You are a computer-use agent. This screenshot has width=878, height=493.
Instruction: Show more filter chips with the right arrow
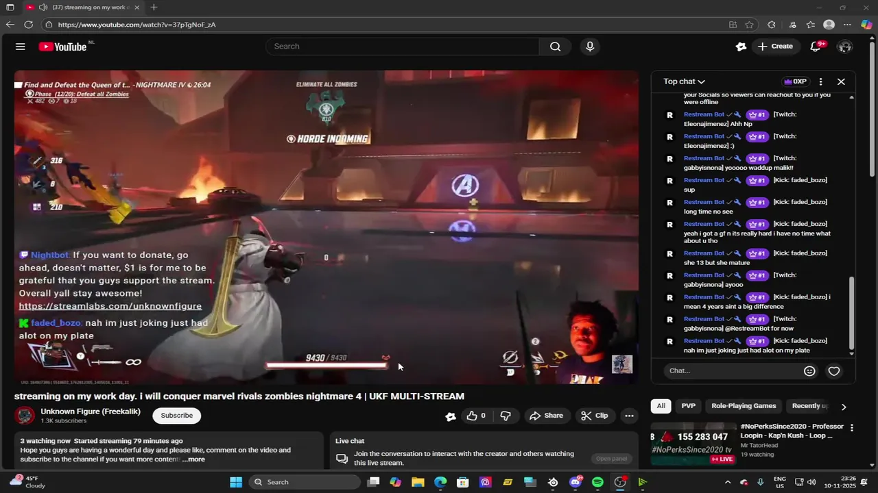pyautogui.click(x=844, y=406)
